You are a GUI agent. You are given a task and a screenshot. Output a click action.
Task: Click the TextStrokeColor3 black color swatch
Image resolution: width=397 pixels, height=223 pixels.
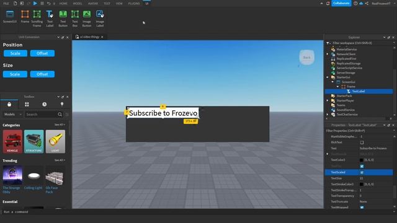362,185
